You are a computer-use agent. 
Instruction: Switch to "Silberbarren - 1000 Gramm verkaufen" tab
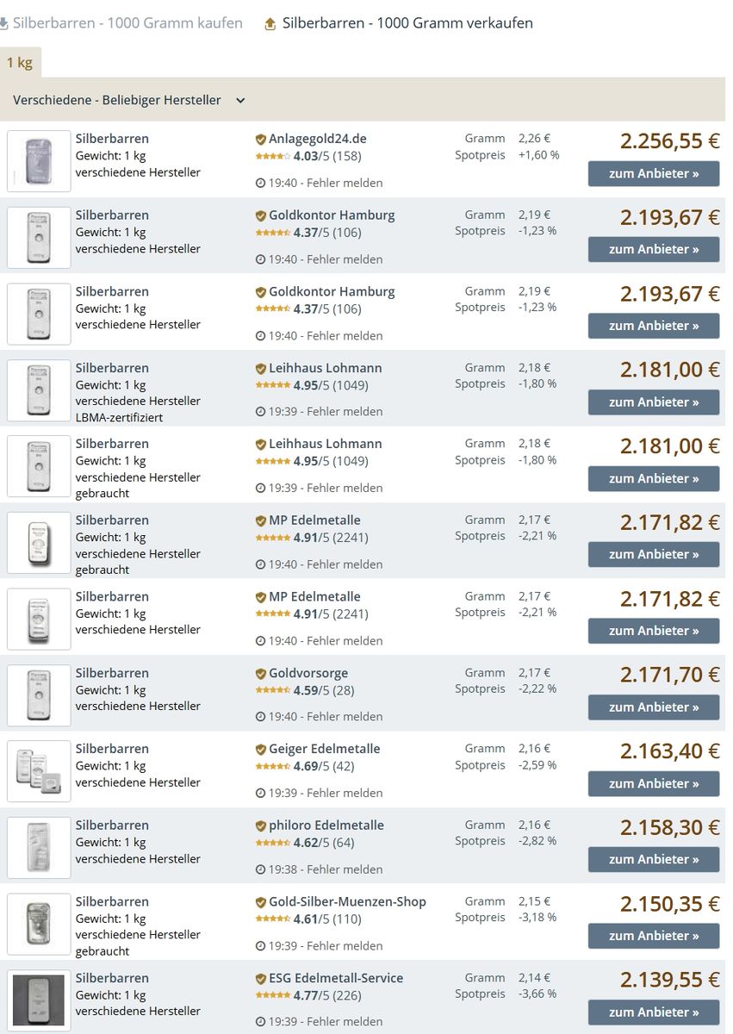(x=407, y=23)
